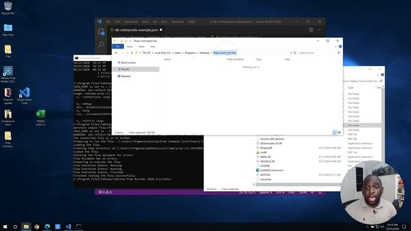Image resolution: width=411 pixels, height=231 pixels.
Task: Open the Visual Studio Code desktop shortcut
Action: [x=24, y=96]
